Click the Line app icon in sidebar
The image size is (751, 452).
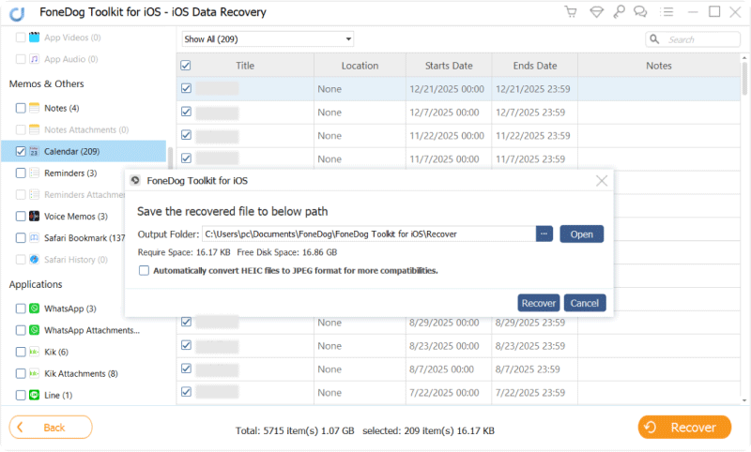(35, 395)
